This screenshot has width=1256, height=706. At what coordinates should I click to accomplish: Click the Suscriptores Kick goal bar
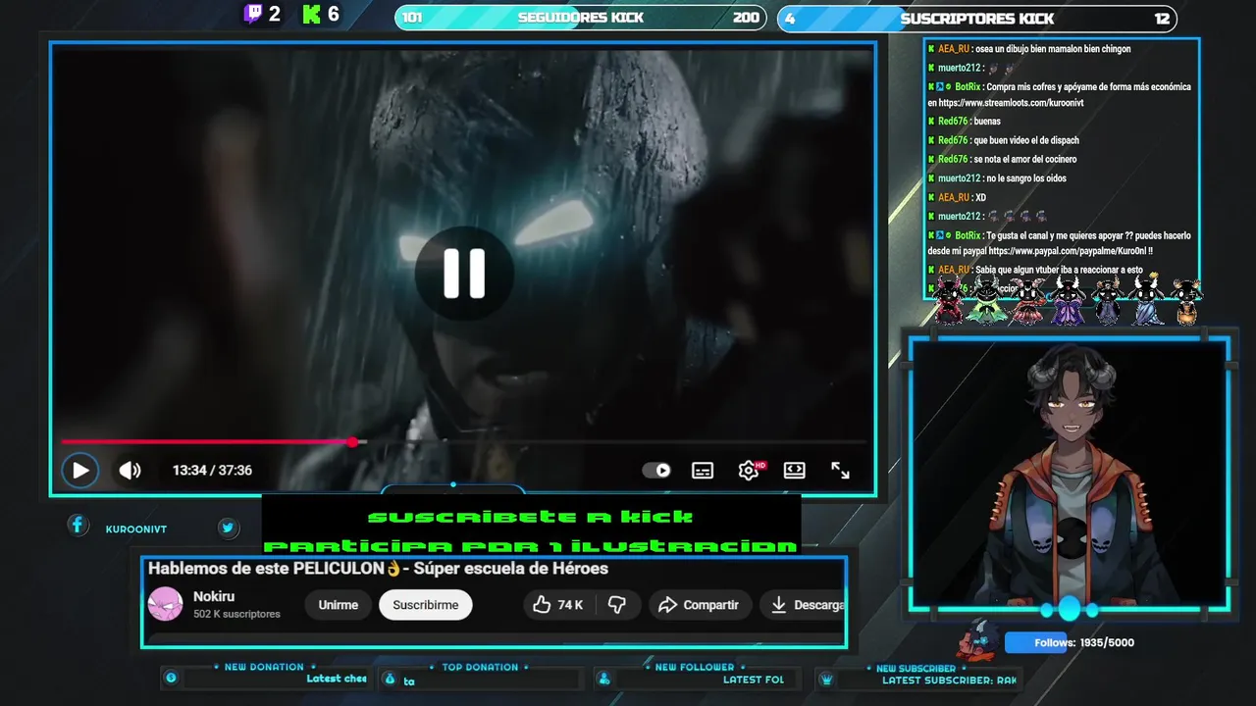click(976, 18)
